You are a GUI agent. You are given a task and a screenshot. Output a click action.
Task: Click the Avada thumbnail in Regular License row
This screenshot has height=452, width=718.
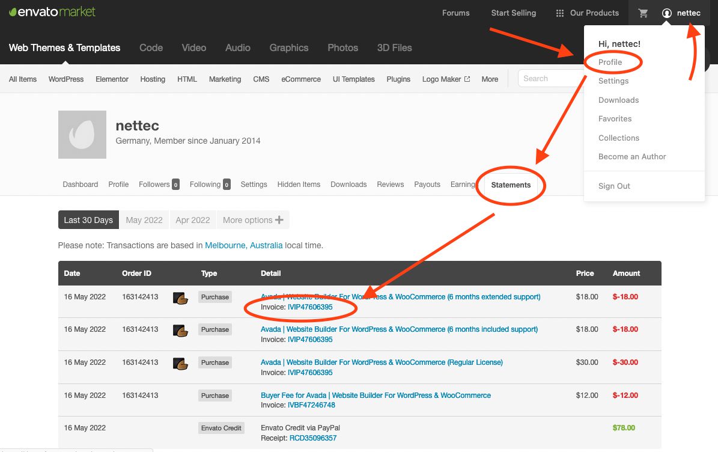tap(180, 364)
